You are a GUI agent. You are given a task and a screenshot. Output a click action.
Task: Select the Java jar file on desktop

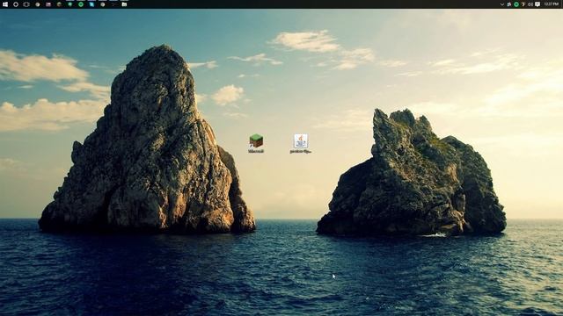(301, 143)
